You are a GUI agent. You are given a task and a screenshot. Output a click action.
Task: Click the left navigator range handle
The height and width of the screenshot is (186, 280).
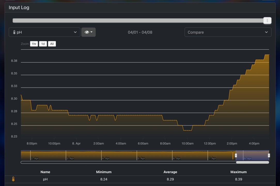click(236, 155)
